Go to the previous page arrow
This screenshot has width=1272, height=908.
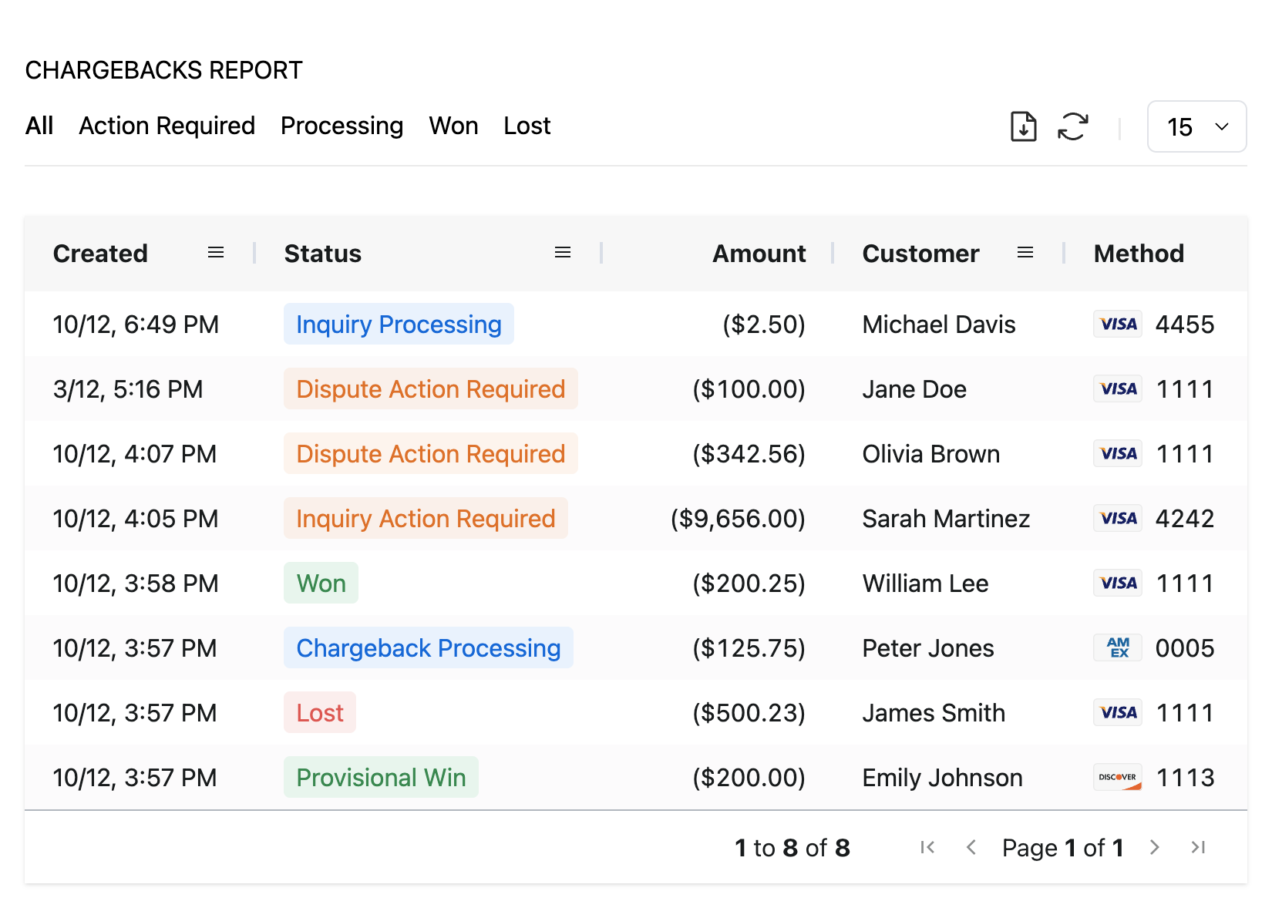tap(971, 848)
